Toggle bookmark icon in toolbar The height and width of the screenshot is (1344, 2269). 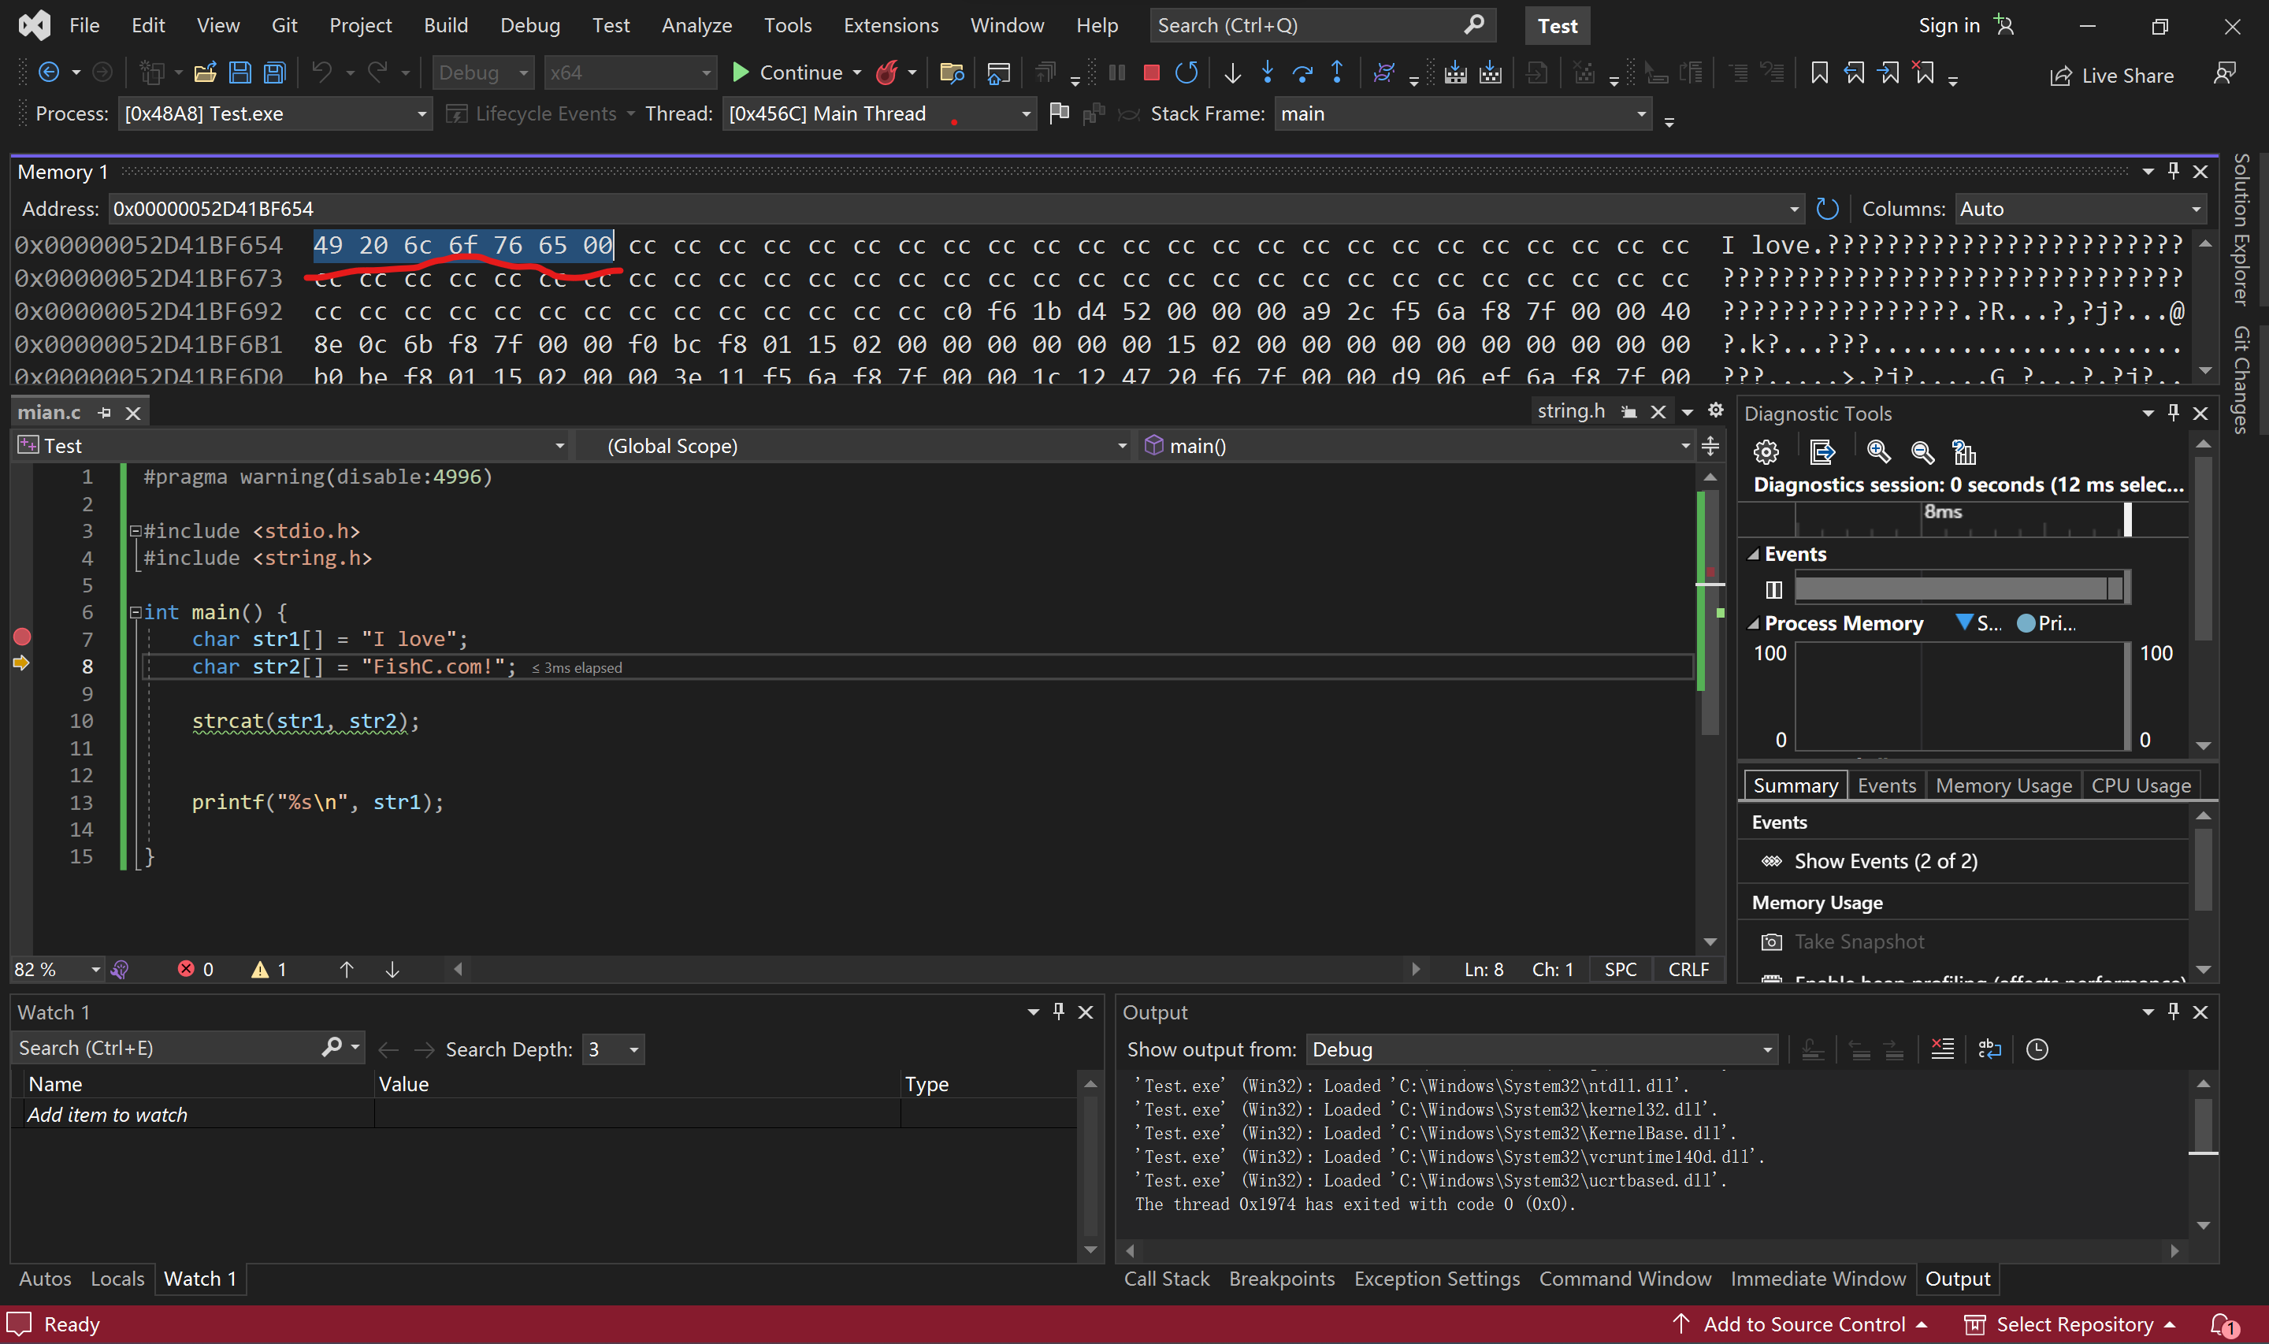point(1819,72)
